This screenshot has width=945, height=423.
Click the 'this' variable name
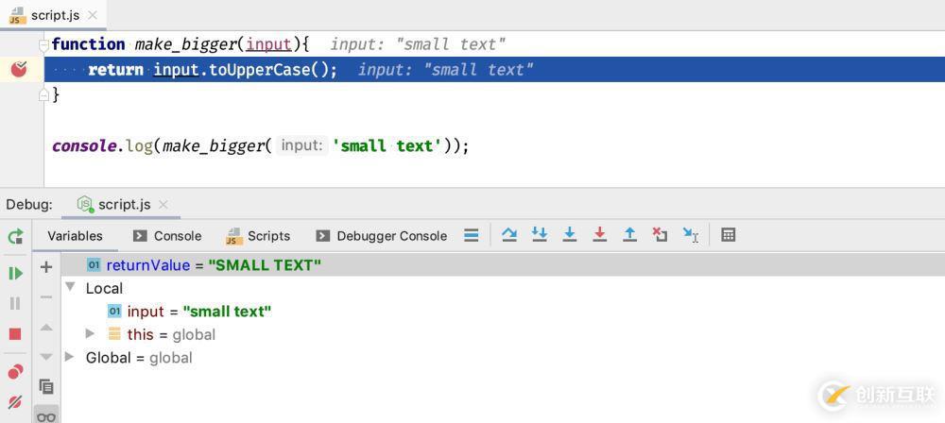point(141,334)
